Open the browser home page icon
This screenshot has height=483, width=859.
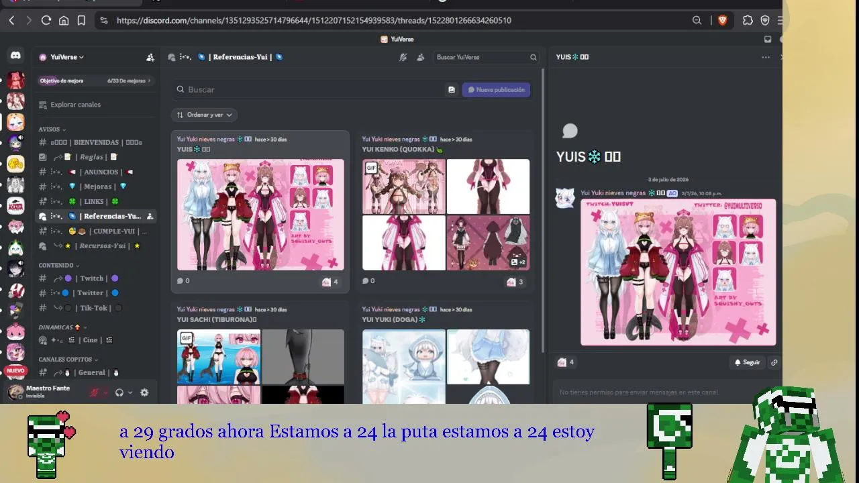[64, 21]
